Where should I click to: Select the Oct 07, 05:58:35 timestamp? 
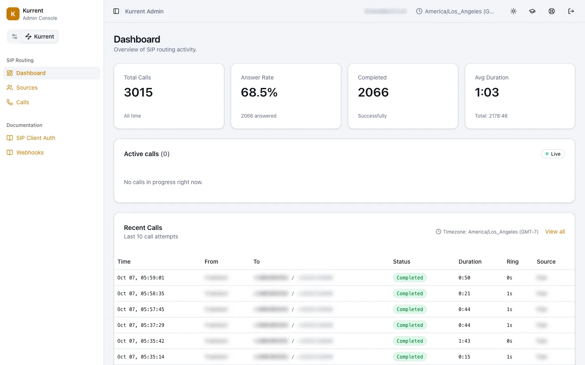pos(141,294)
